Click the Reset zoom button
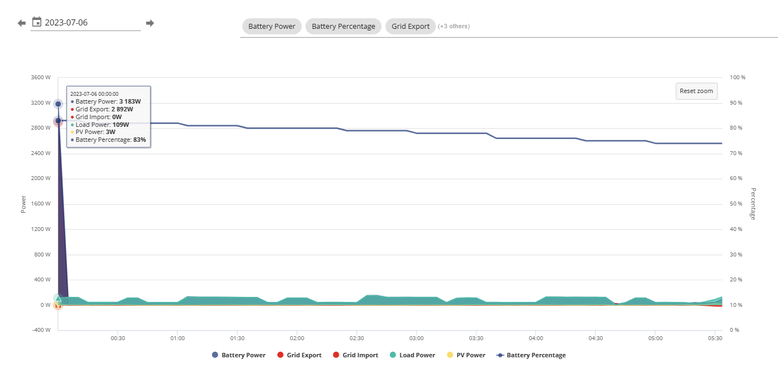Image resolution: width=778 pixels, height=380 pixels. 696,91
